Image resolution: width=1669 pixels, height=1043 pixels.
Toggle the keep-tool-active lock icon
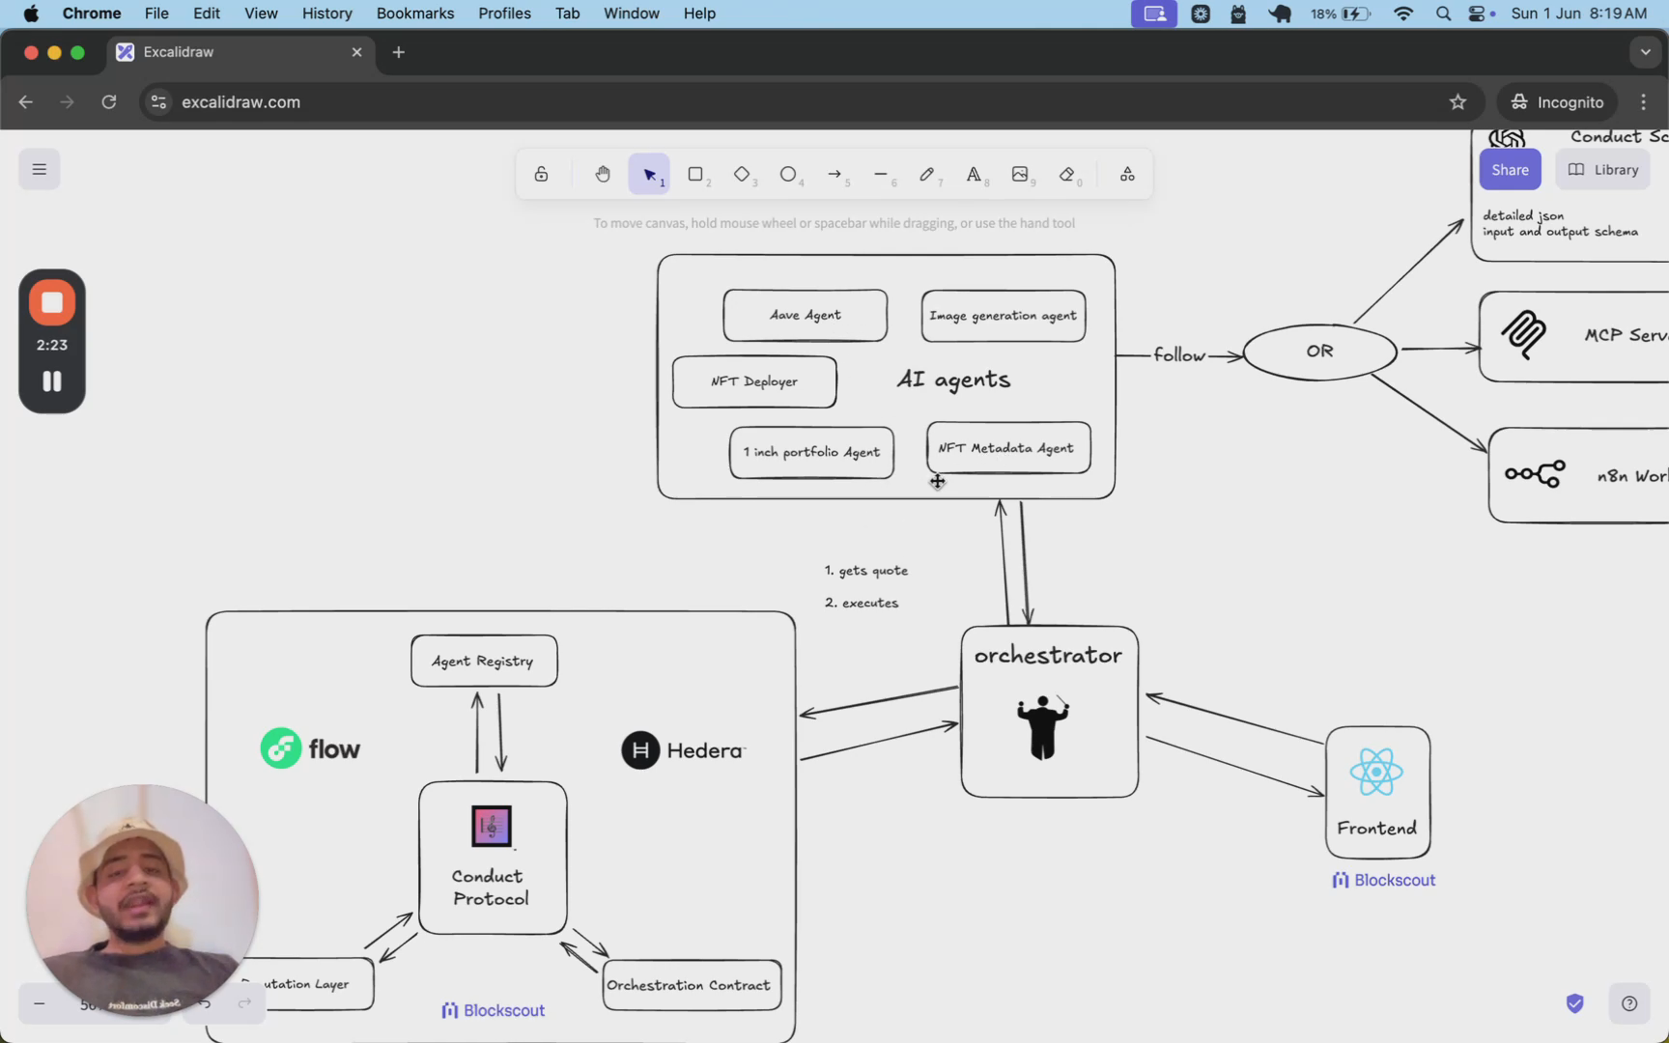(x=541, y=174)
